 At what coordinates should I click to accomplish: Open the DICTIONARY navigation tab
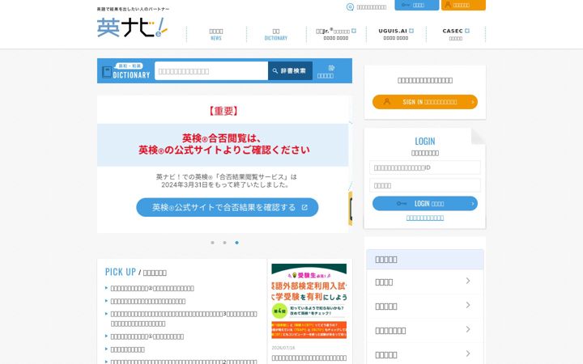click(276, 34)
